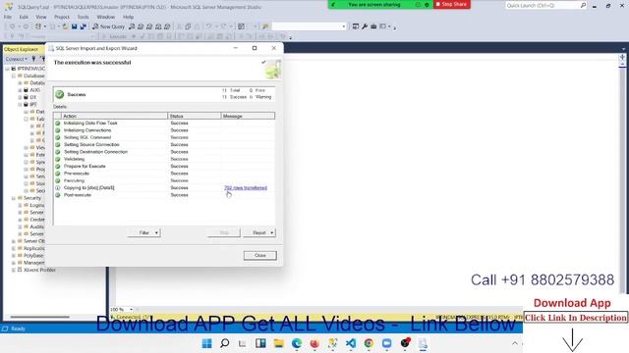Image resolution: width=629 pixels, height=353 pixels.
Task: Click the Action column header
Action: click(x=114, y=116)
